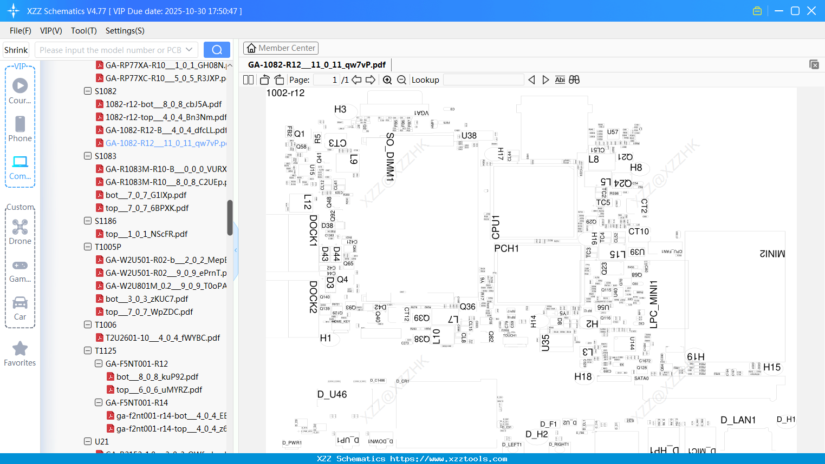Open Favorites in the sidebar
Image resolution: width=825 pixels, height=464 pixels.
(x=20, y=354)
